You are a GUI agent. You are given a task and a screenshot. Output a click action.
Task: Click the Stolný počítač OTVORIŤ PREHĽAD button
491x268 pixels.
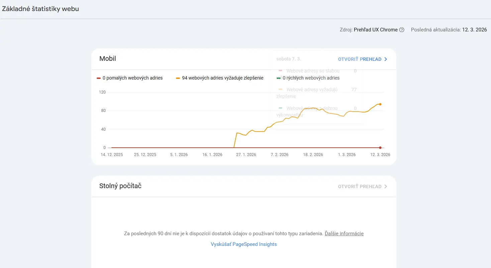click(360, 186)
